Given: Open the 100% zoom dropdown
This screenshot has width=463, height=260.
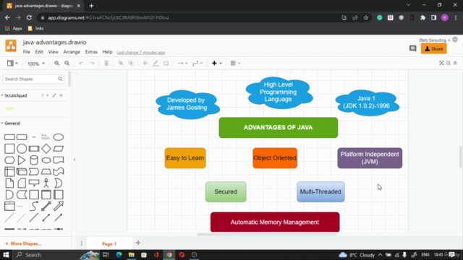Looking at the screenshot, I should tap(36, 64).
